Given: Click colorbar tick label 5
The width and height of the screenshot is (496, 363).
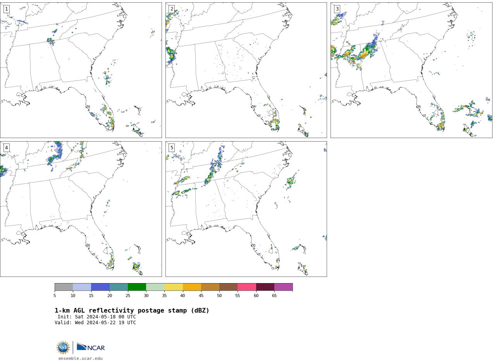Looking at the screenshot, I should click(x=55, y=296).
